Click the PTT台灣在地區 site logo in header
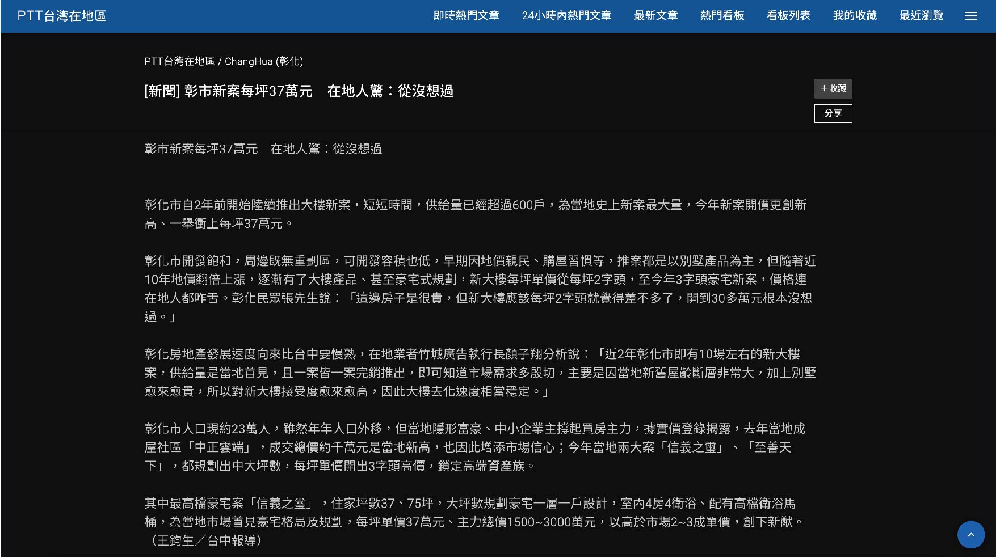The height and width of the screenshot is (558, 996). click(62, 16)
